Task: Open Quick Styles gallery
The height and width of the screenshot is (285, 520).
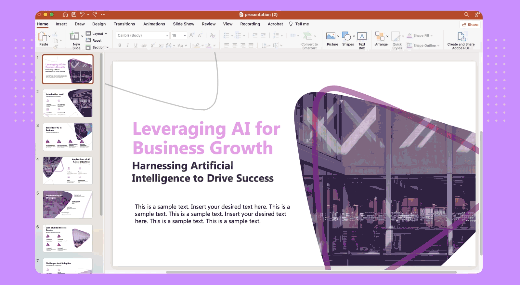Action: click(x=397, y=41)
